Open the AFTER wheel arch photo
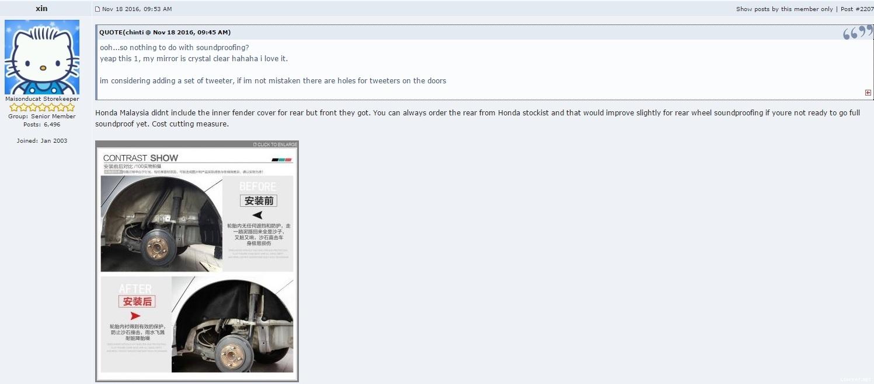The height and width of the screenshot is (384, 874). [232, 324]
